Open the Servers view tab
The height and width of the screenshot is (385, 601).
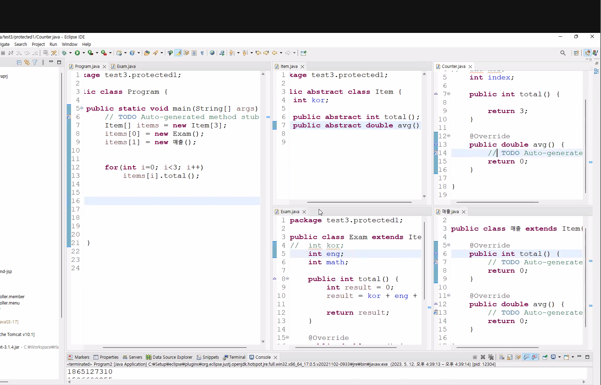[132, 357]
